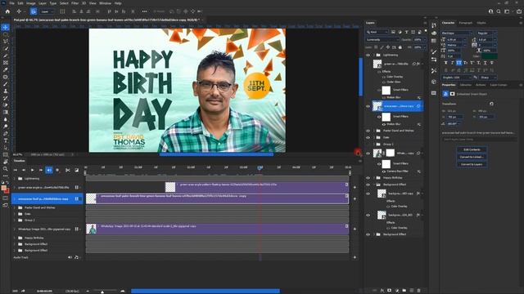Hide the Happy Birthday group layer
Image resolution: width=524 pixels, height=294 pixels.
tap(368, 178)
